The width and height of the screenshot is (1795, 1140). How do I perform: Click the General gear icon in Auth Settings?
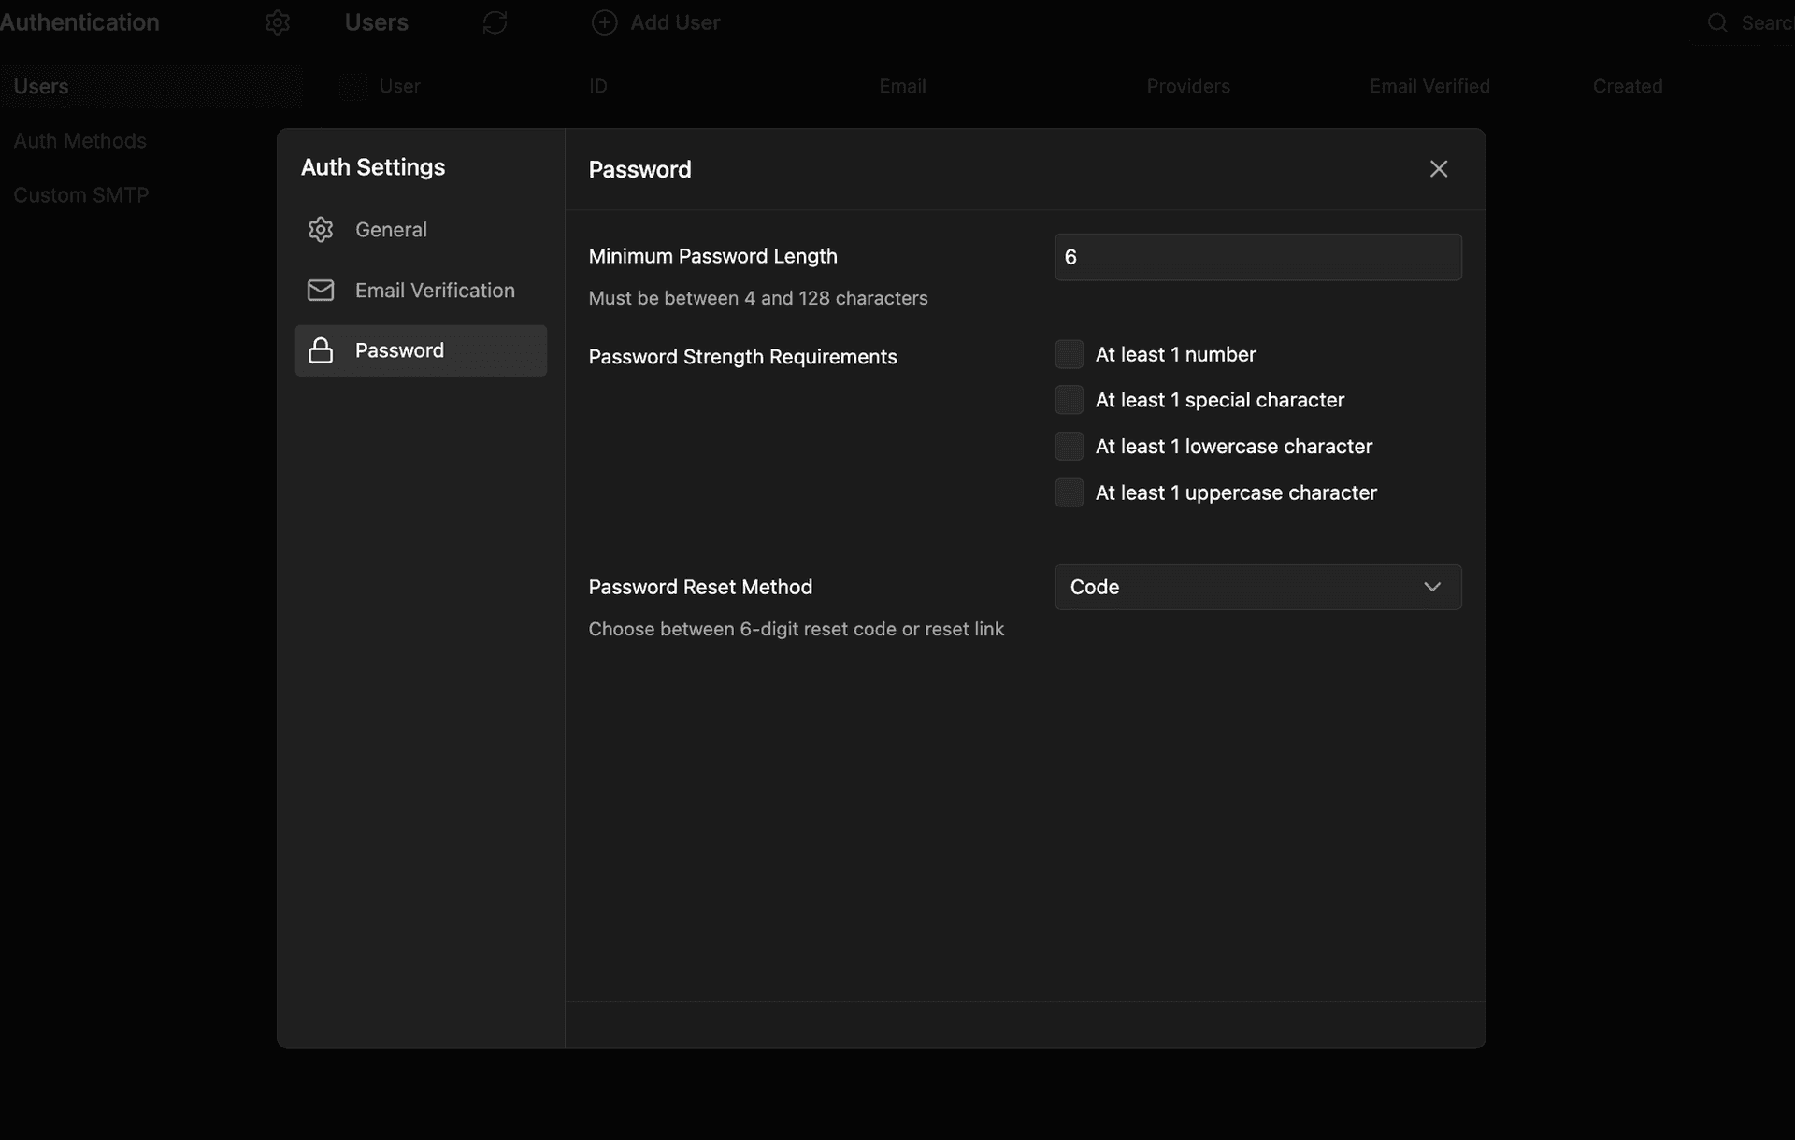(x=321, y=229)
